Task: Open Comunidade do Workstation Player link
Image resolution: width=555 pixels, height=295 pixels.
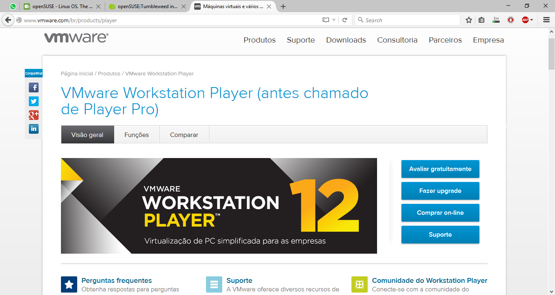Action: (x=429, y=280)
